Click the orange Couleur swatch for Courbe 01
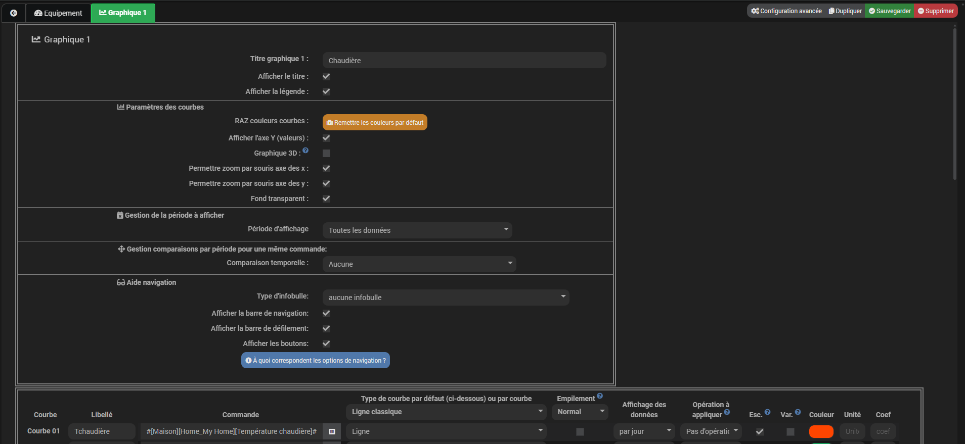Screen dimensions: 965x444 point(821,431)
